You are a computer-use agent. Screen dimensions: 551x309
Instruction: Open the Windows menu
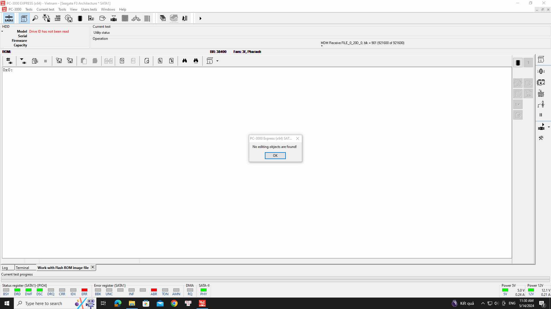108,9
